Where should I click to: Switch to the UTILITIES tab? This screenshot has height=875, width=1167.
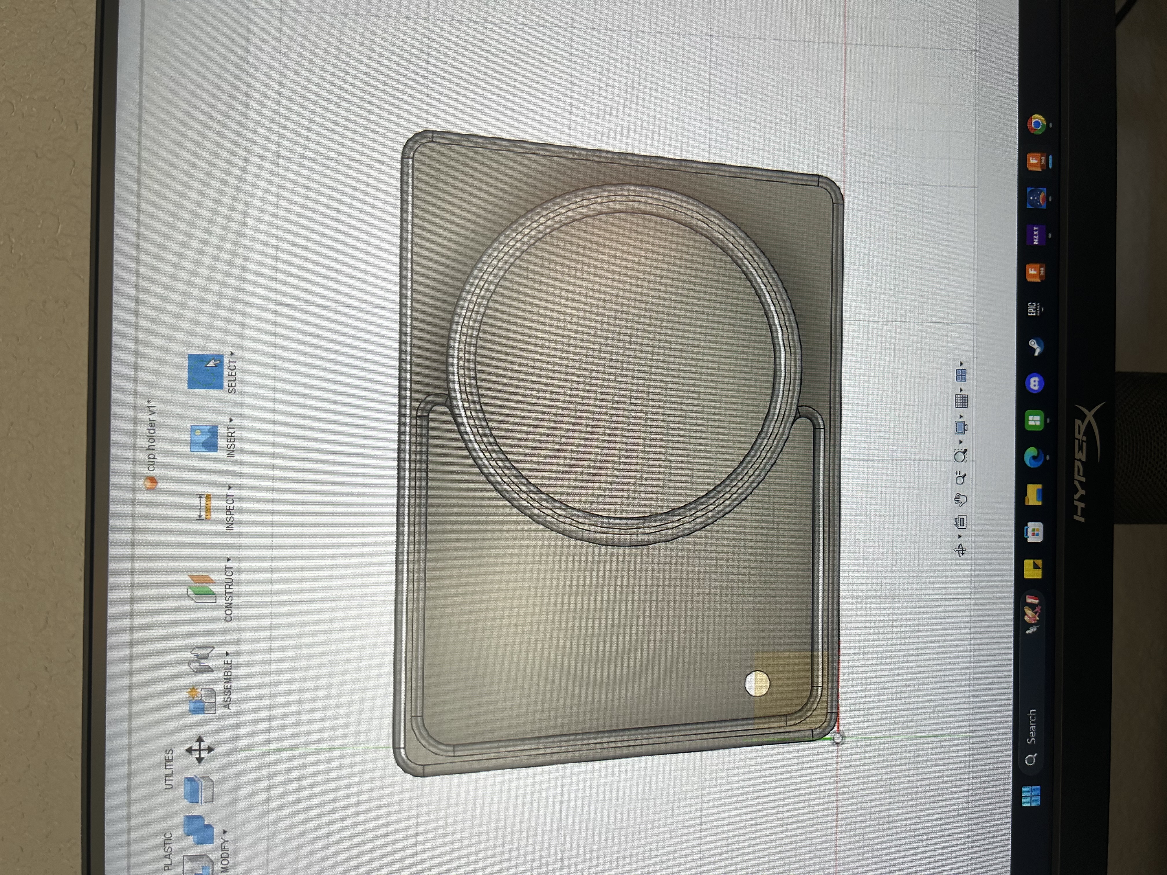click(x=168, y=769)
